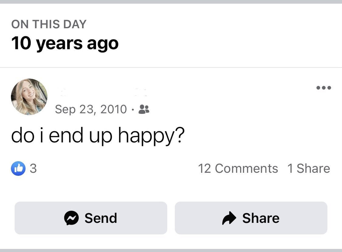Open the Sep 23, 2010 timestamp
This screenshot has width=342, height=252.
91,109
